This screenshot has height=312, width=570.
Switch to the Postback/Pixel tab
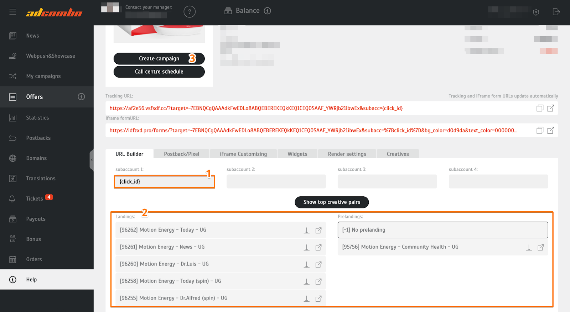click(181, 154)
